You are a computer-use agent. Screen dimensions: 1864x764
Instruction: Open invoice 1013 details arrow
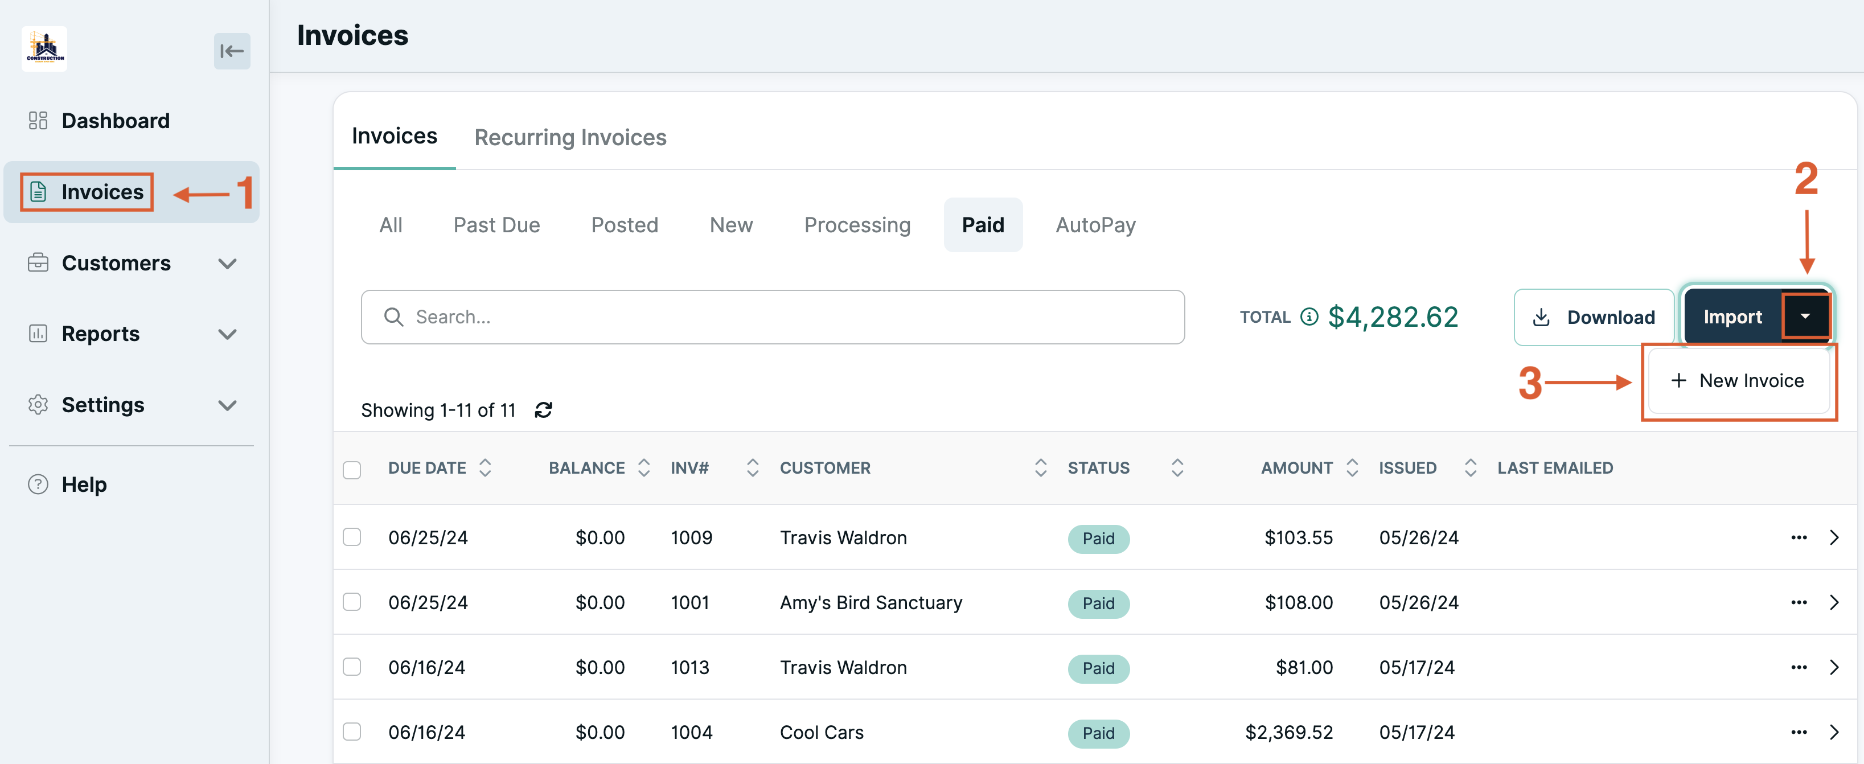[x=1834, y=667]
